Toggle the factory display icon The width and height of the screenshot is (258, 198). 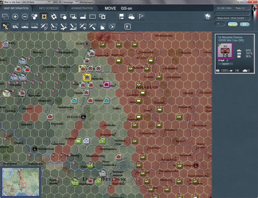pyautogui.click(x=83, y=17)
